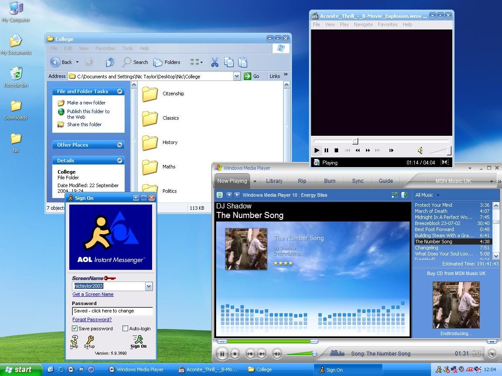Click the Sign On running man button
The height and width of the screenshot is (376, 502).
[138, 342]
